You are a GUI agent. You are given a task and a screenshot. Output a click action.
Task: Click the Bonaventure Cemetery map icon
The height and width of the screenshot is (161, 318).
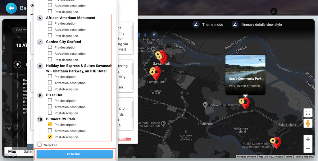(x=205, y=105)
